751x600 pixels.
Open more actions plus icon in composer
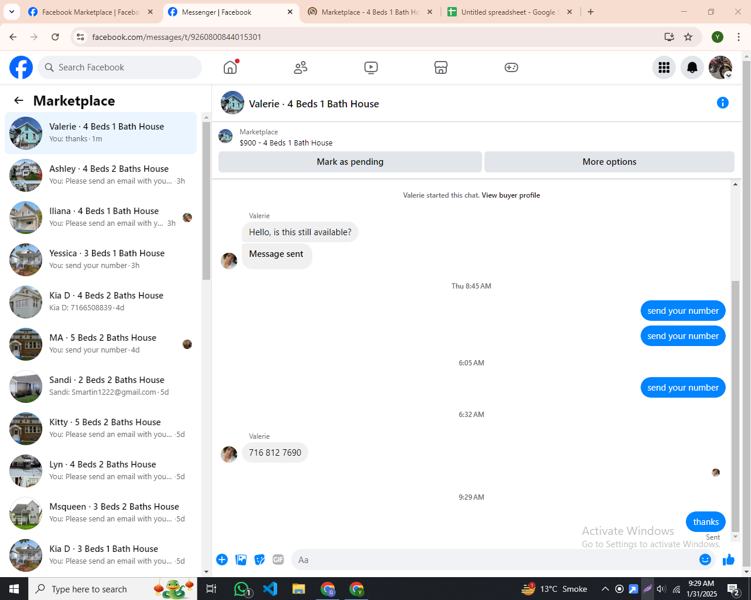222,560
